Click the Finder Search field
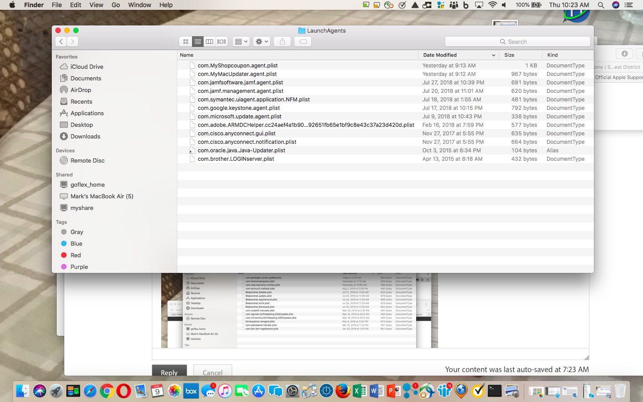The image size is (643, 402). [518, 42]
